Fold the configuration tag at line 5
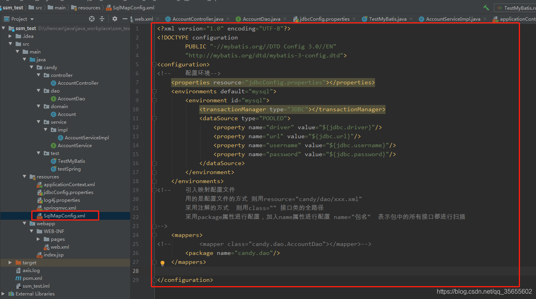536x299 pixels. coord(154,64)
